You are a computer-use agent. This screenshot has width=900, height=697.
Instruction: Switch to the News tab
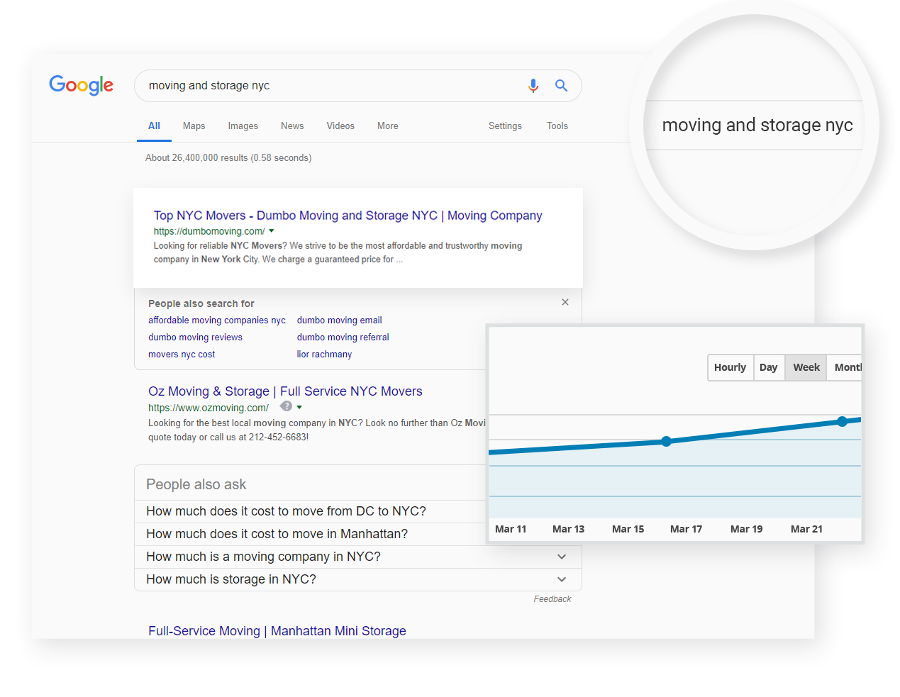(292, 126)
